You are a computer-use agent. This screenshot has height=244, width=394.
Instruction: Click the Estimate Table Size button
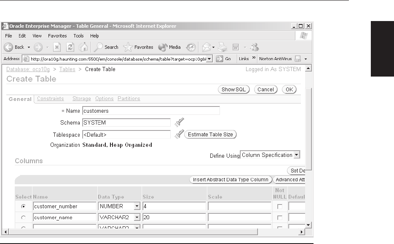tap(210, 135)
